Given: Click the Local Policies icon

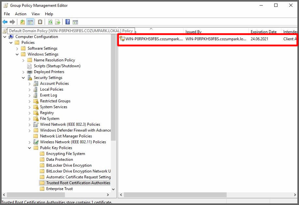Looking at the screenshot, I should tap(36, 89).
